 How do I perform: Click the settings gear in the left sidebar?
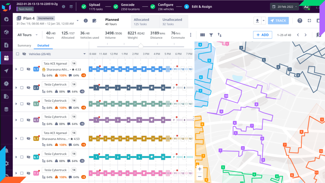pos(6,84)
